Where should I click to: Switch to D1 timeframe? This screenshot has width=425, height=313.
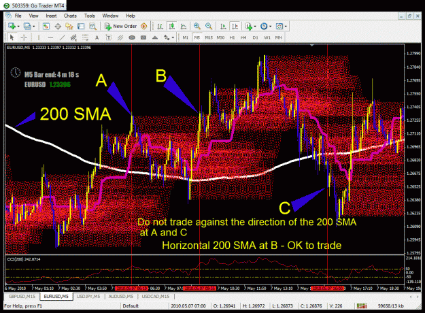coord(255,37)
